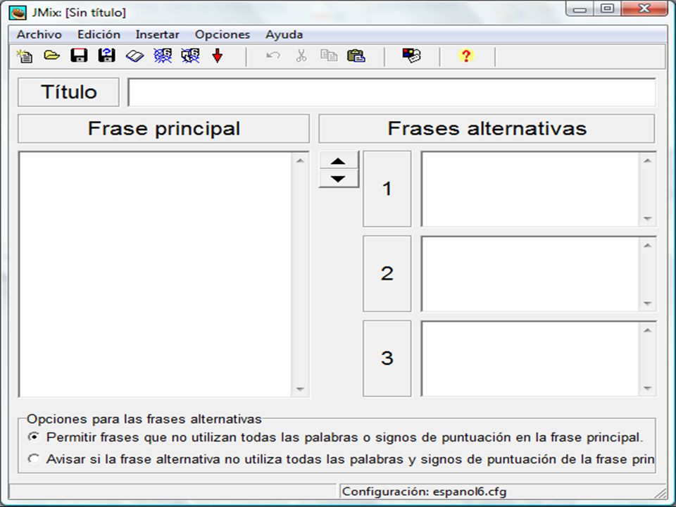Click scroll-up arrow of Frase principal box

[301, 161]
